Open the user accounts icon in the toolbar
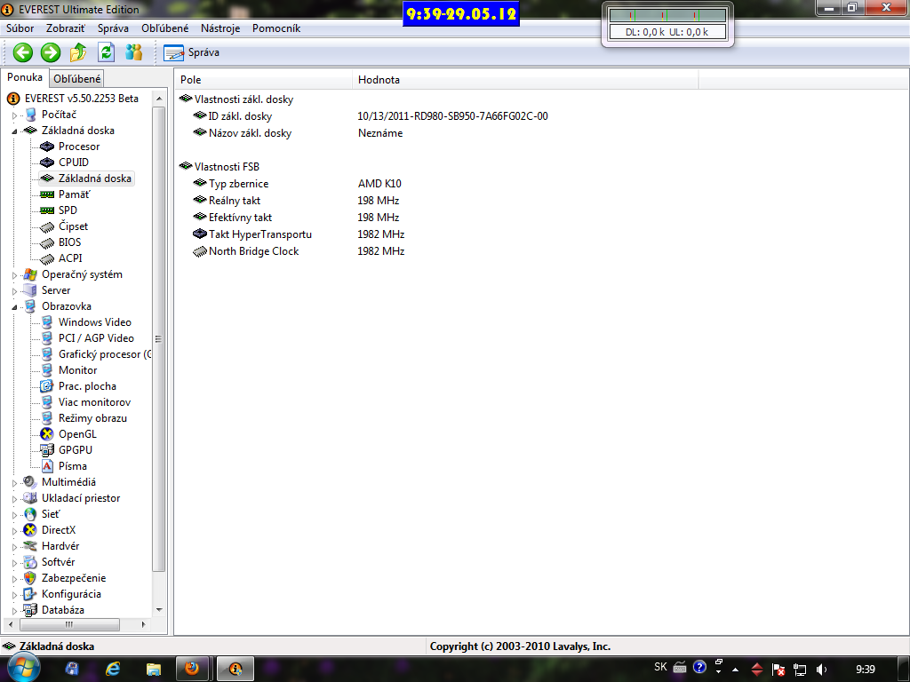Screen dimensions: 910x682 [x=134, y=52]
